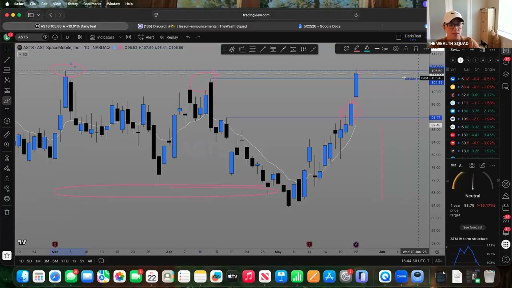
Task: Open Messages app in the Dock
Action: click(x=71, y=276)
